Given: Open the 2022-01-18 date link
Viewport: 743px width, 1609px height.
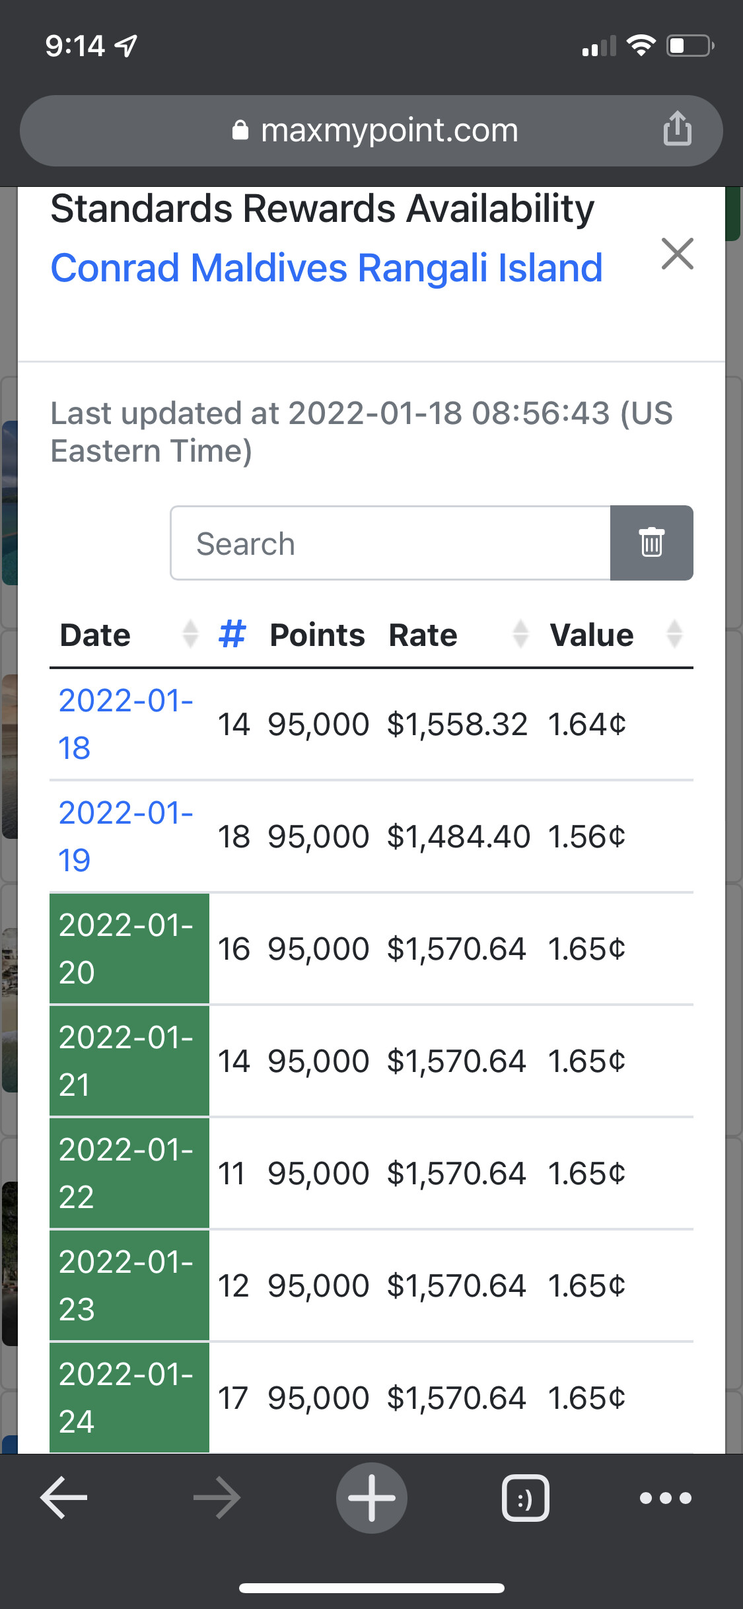Looking at the screenshot, I should [x=125, y=724].
